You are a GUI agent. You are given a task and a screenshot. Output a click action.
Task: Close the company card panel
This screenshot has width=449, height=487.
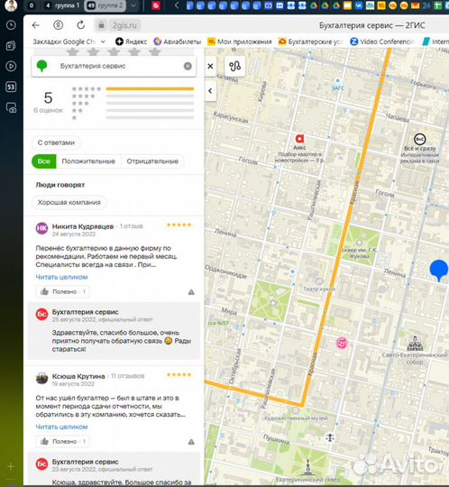pyautogui.click(x=210, y=66)
